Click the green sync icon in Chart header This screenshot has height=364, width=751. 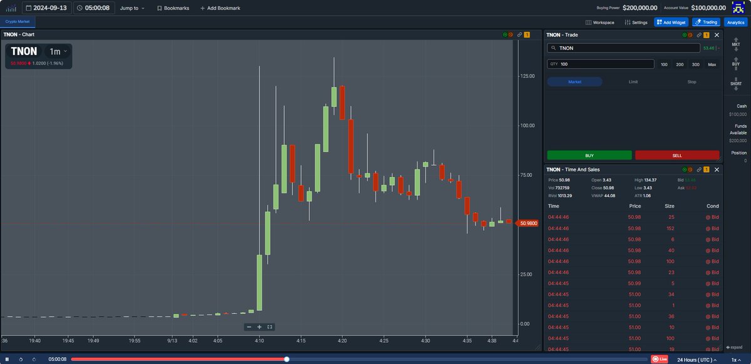click(x=505, y=35)
